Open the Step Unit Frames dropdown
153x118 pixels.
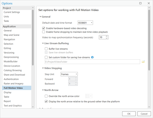point(69,74)
